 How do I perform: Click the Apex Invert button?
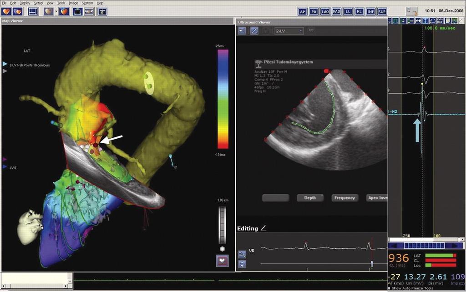click(x=377, y=198)
